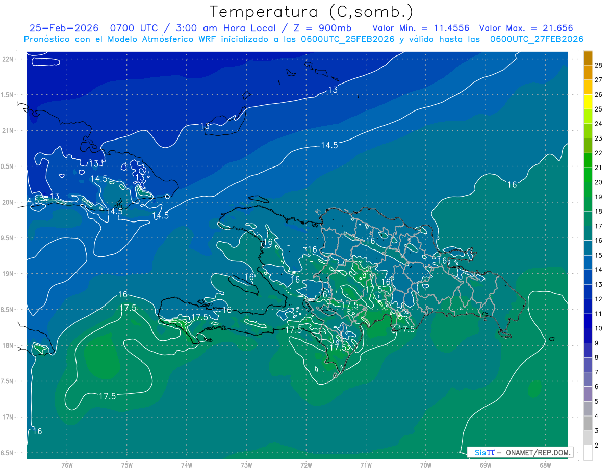Click the '17N' latitude axis label
The image size is (612, 472).
(8, 417)
